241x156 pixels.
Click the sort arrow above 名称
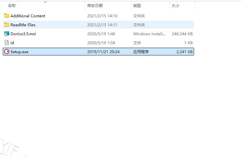coord(45,2)
